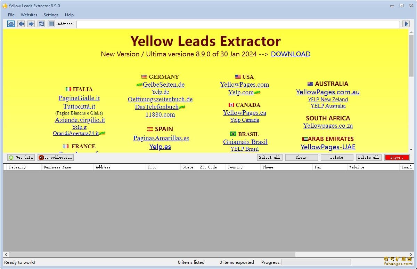Open the Oeffnungszeitenbuch.de link
This screenshot has width=417, height=269.
click(160, 99)
